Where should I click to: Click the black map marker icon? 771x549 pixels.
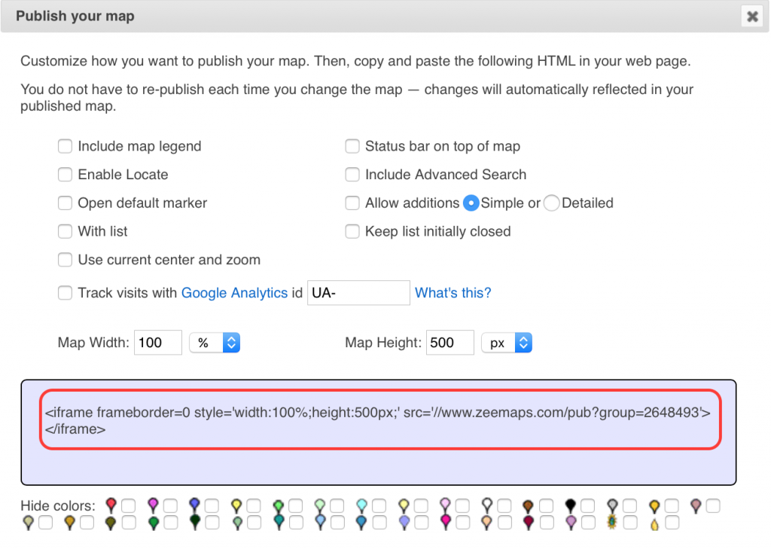click(x=571, y=505)
